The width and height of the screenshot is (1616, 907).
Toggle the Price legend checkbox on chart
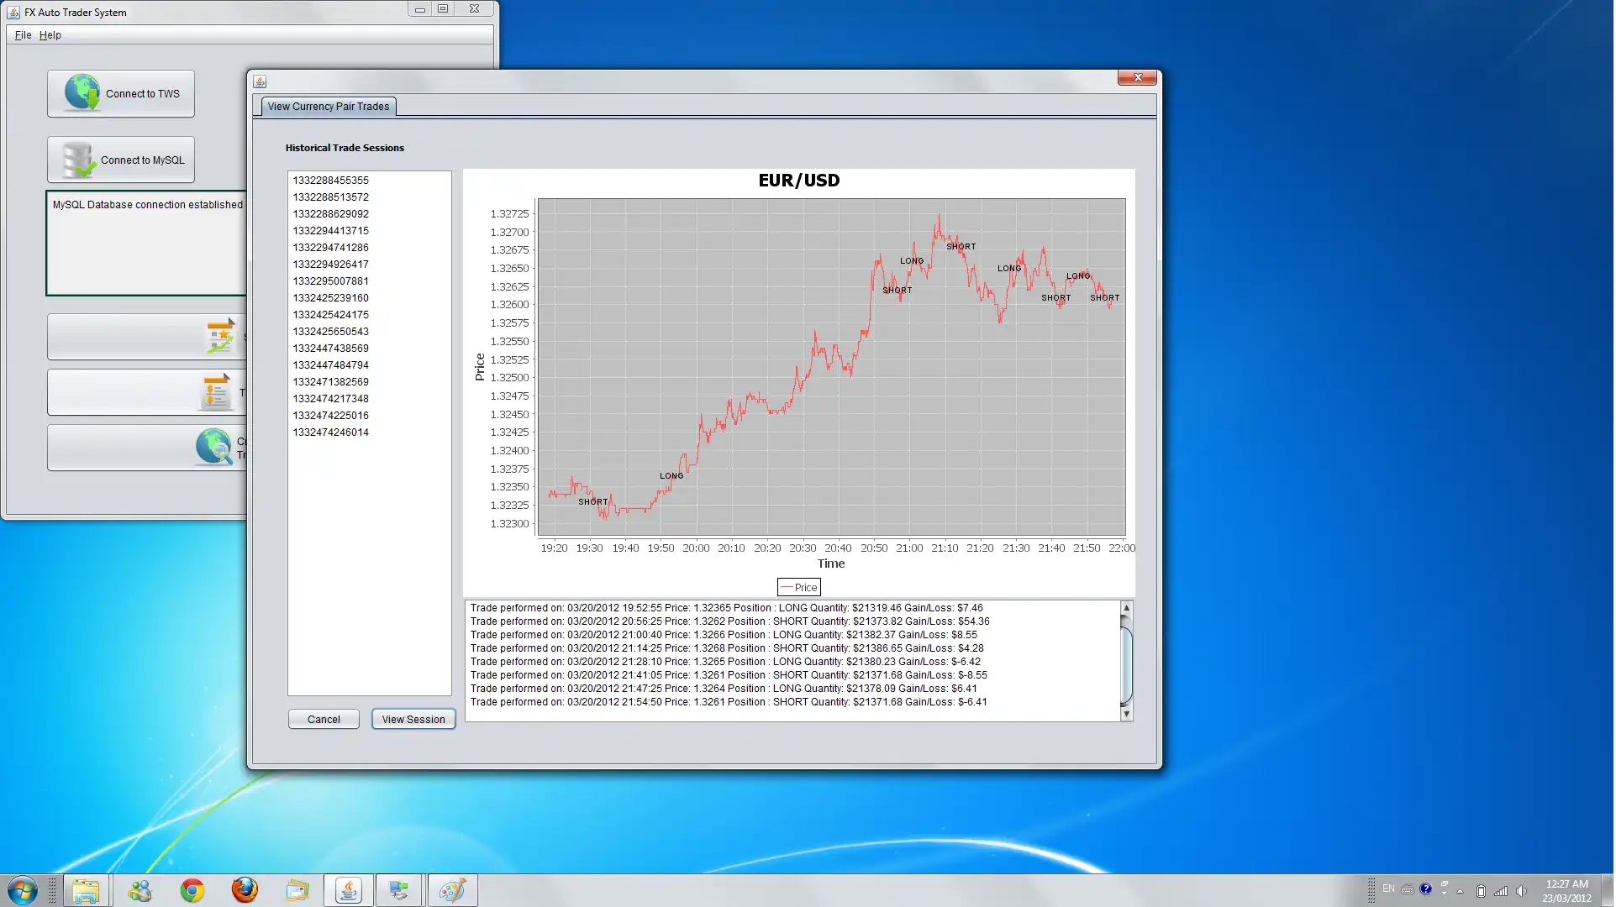798,586
